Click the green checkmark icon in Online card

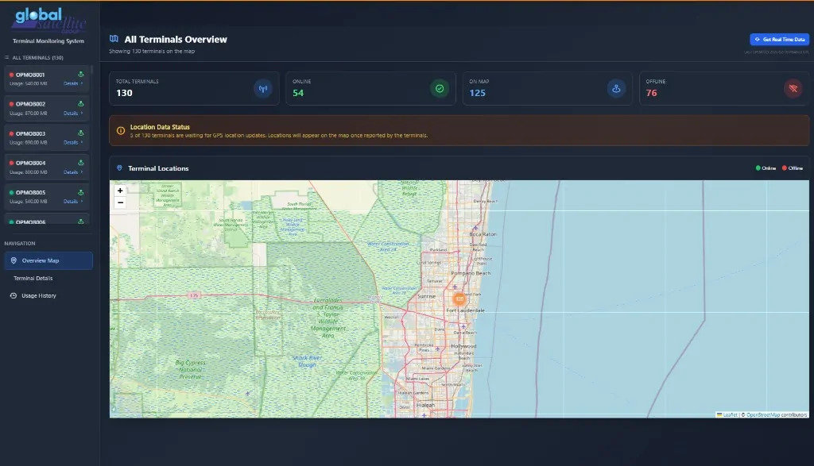(x=440, y=89)
